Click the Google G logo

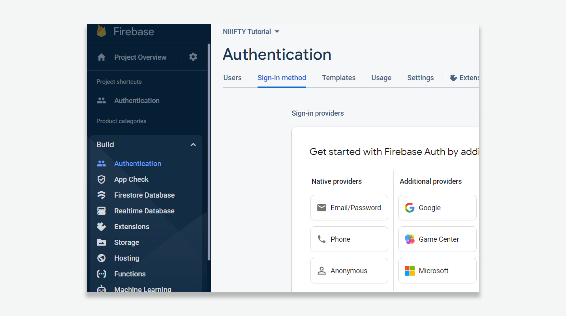tap(409, 208)
